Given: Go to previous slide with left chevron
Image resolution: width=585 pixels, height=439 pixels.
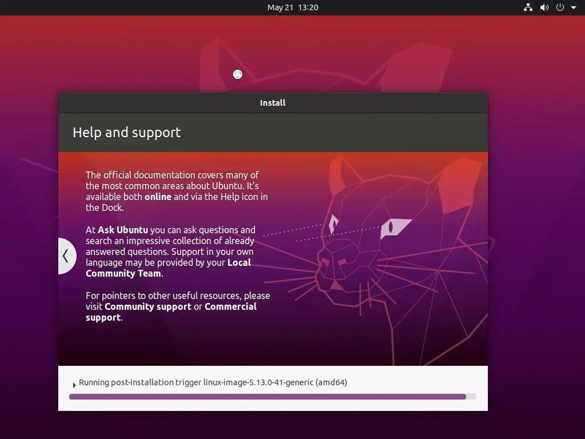Looking at the screenshot, I should tap(67, 256).
